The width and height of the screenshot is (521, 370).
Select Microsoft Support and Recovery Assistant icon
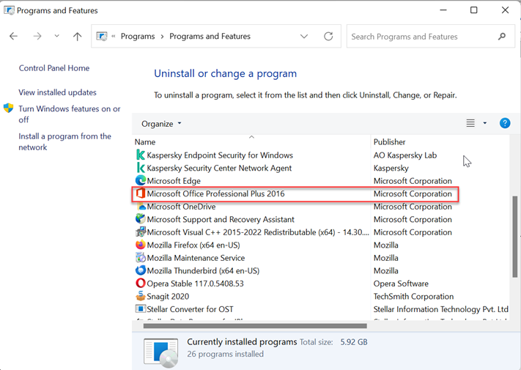141,219
